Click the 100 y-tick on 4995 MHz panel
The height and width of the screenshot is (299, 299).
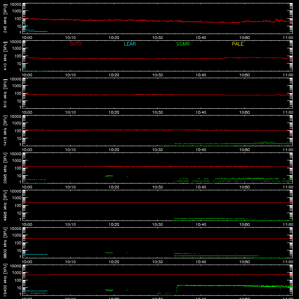(18, 206)
